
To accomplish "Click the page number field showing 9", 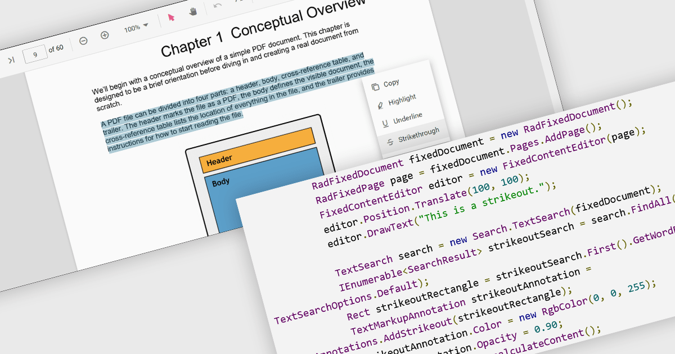I will [35, 55].
